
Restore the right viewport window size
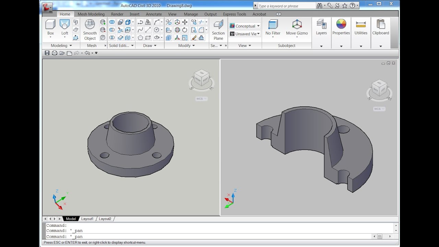click(388, 63)
